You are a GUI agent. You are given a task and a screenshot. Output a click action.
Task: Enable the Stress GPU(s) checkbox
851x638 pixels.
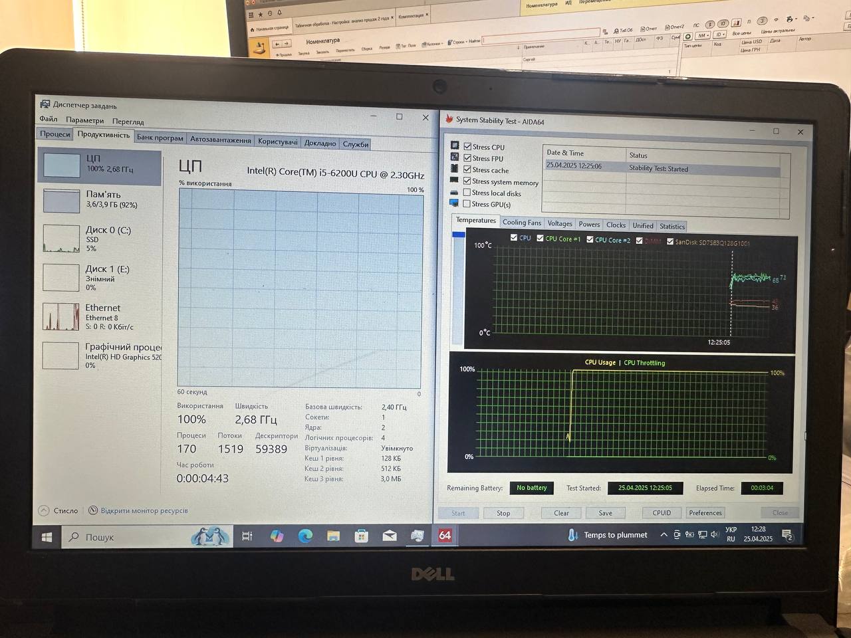click(x=467, y=204)
